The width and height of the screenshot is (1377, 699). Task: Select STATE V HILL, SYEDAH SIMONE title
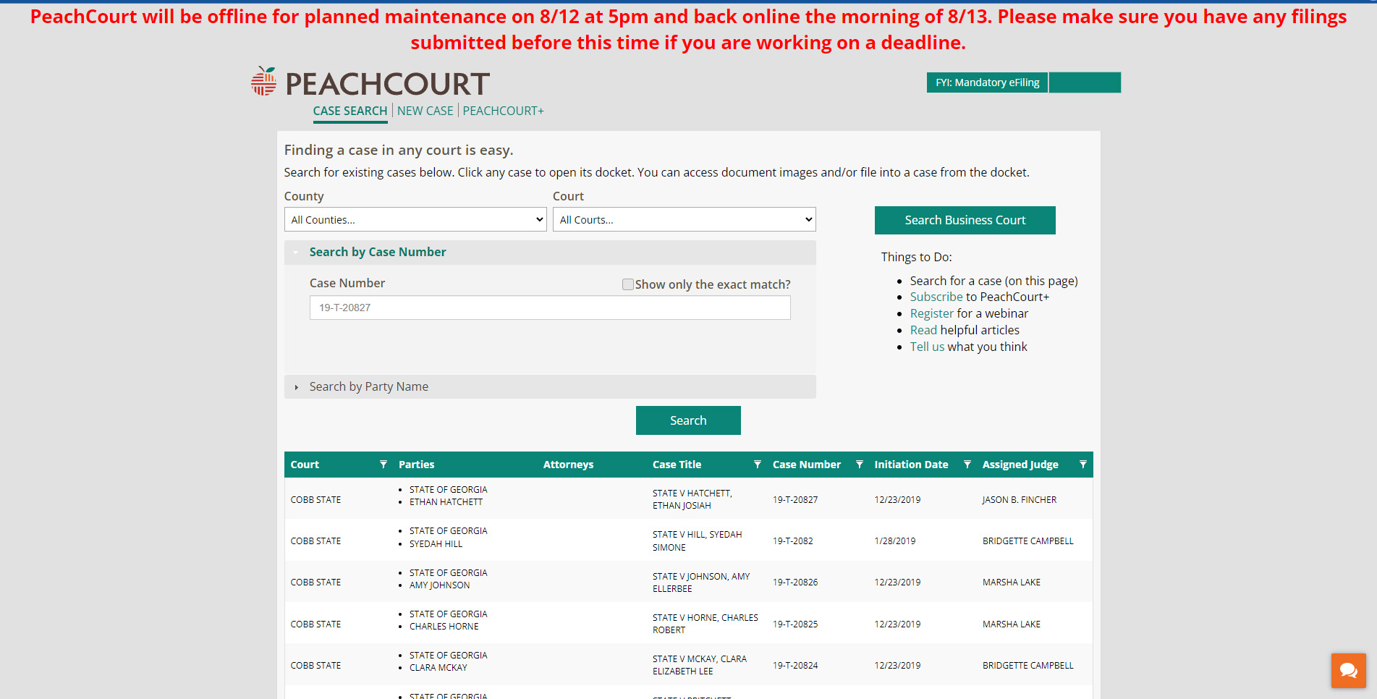(x=698, y=541)
